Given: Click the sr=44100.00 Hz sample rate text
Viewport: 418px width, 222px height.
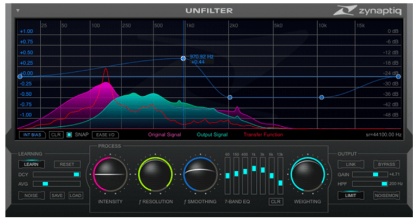Looking at the screenshot, I should pyautogui.click(x=383, y=135).
